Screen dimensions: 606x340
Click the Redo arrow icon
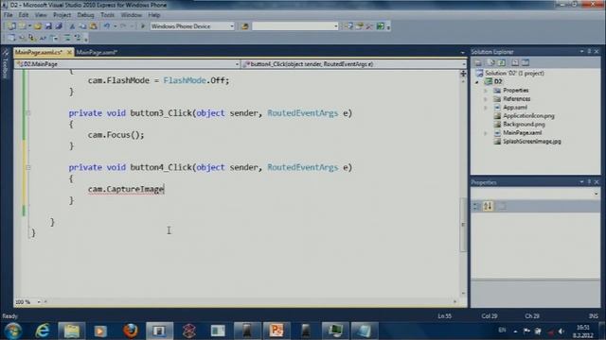(x=123, y=26)
